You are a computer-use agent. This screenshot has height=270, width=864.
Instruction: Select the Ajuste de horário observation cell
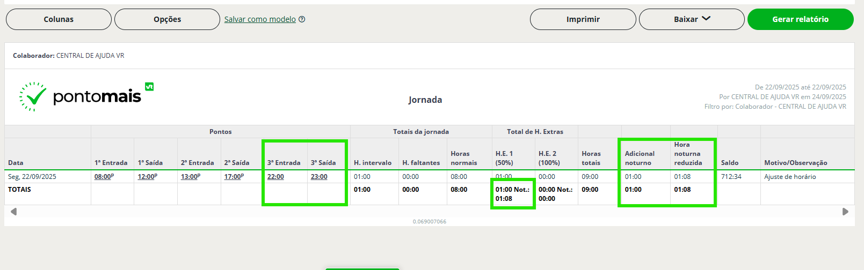click(x=790, y=177)
